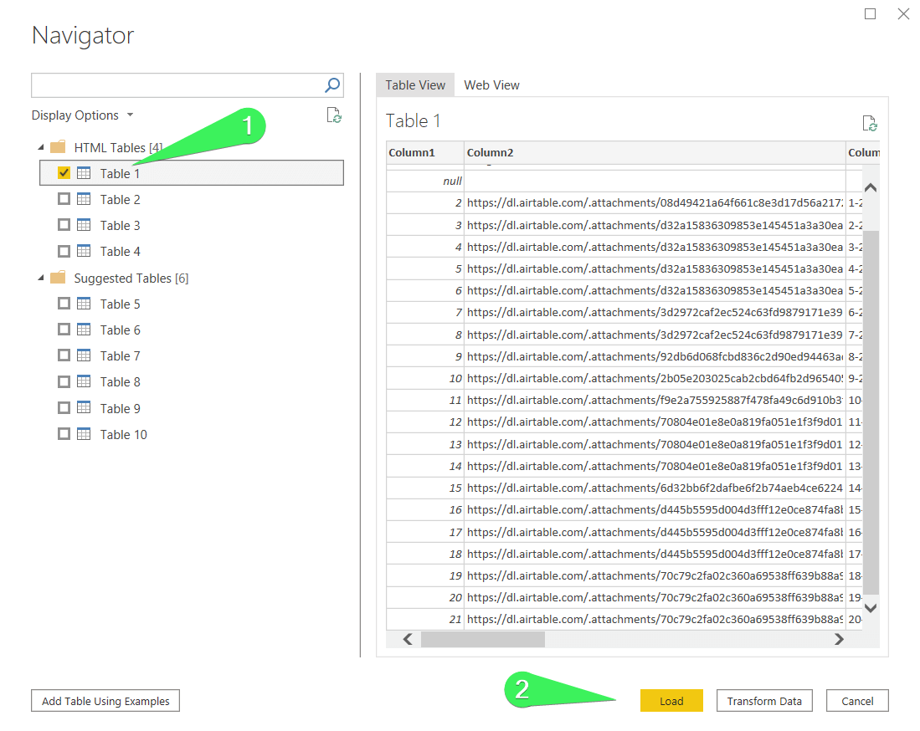
Task: Enable the Table 5 checkbox
Action: pos(64,303)
